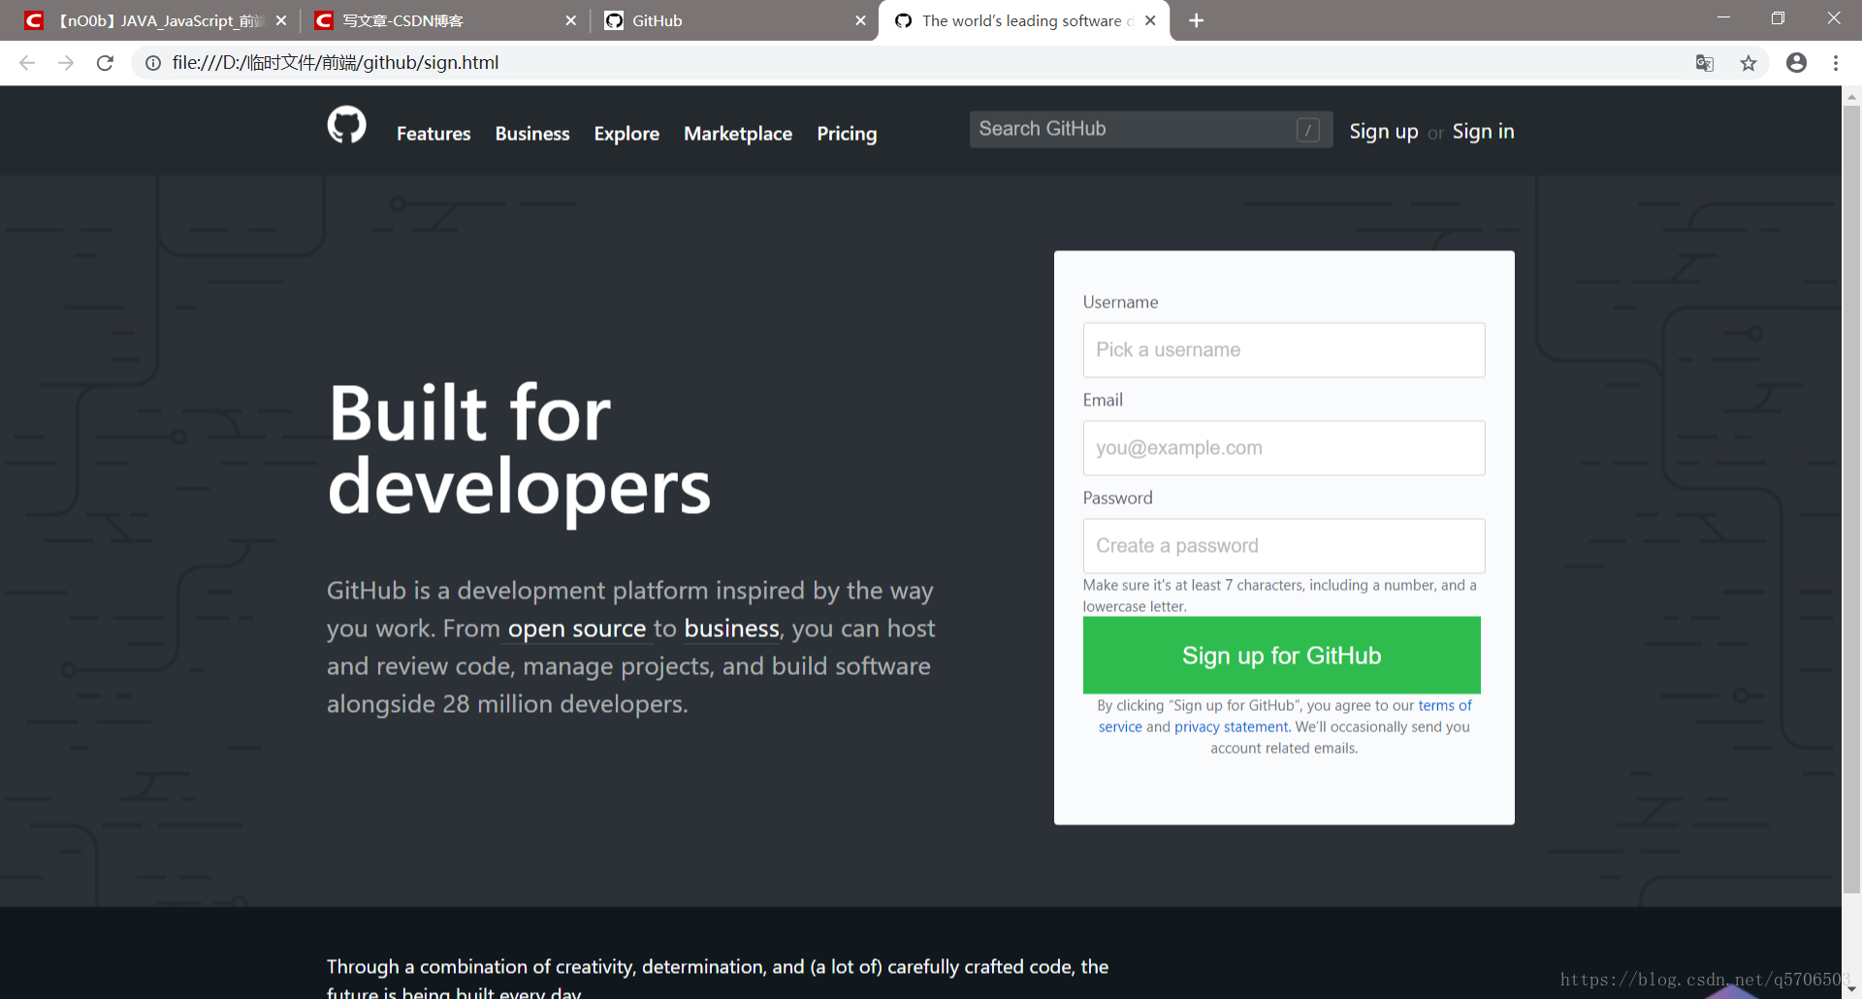Click the site info icon in address bar
The height and width of the screenshot is (999, 1862).
[x=153, y=63]
